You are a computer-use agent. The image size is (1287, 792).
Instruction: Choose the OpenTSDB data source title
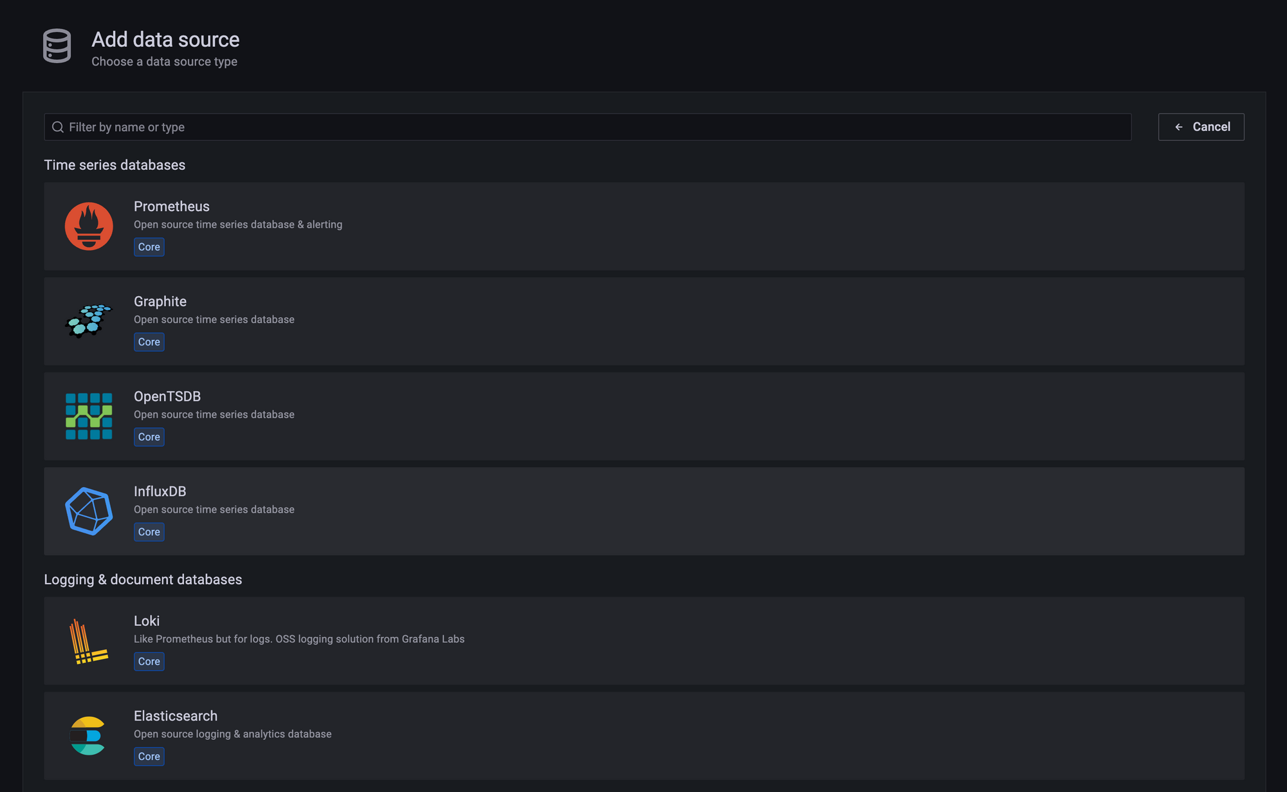coord(167,396)
